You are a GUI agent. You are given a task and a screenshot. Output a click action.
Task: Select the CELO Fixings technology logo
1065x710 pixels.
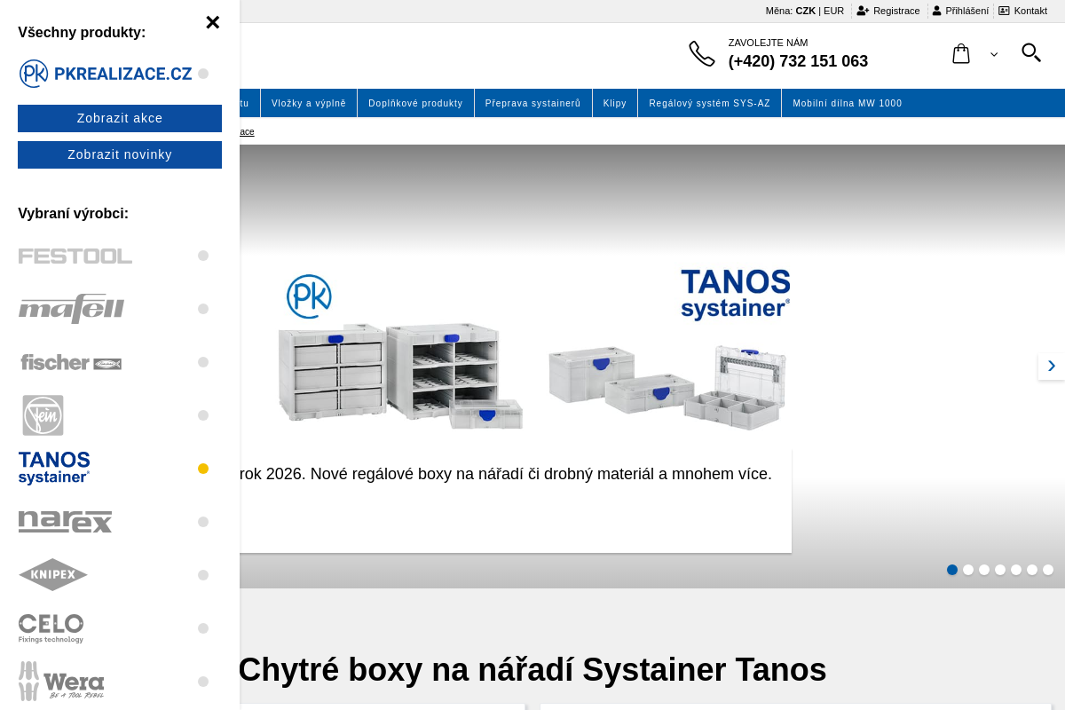(x=51, y=628)
